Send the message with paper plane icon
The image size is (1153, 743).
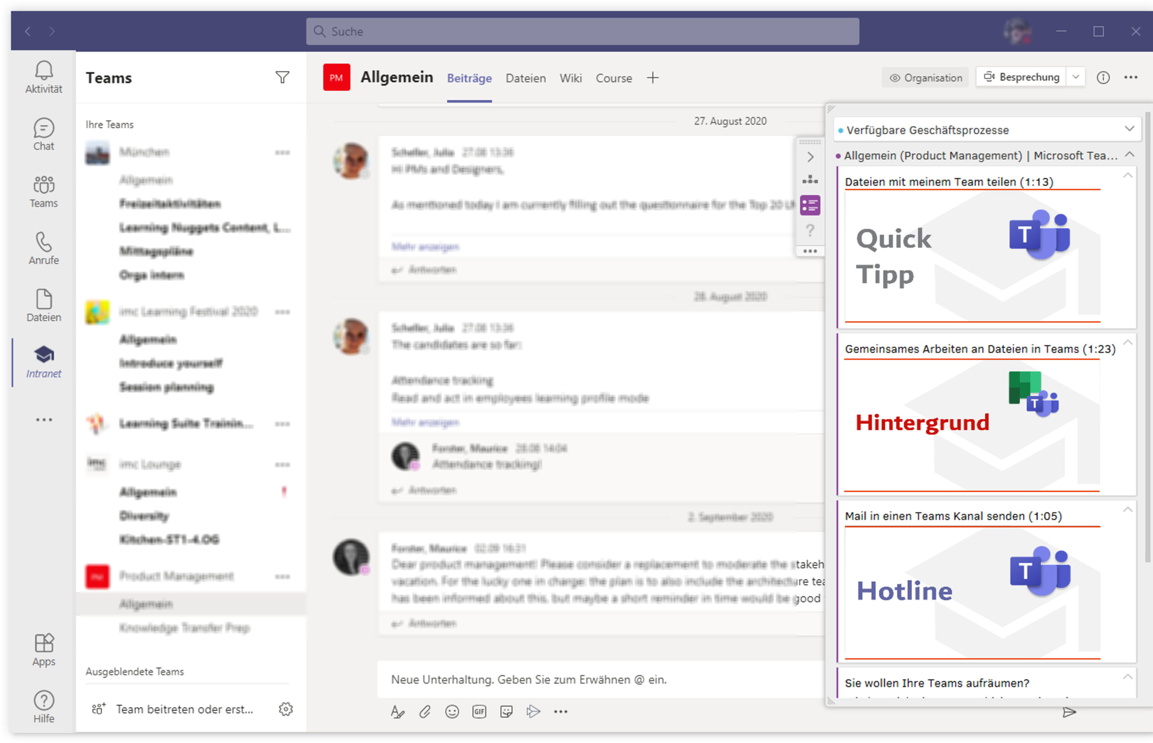tap(1070, 712)
